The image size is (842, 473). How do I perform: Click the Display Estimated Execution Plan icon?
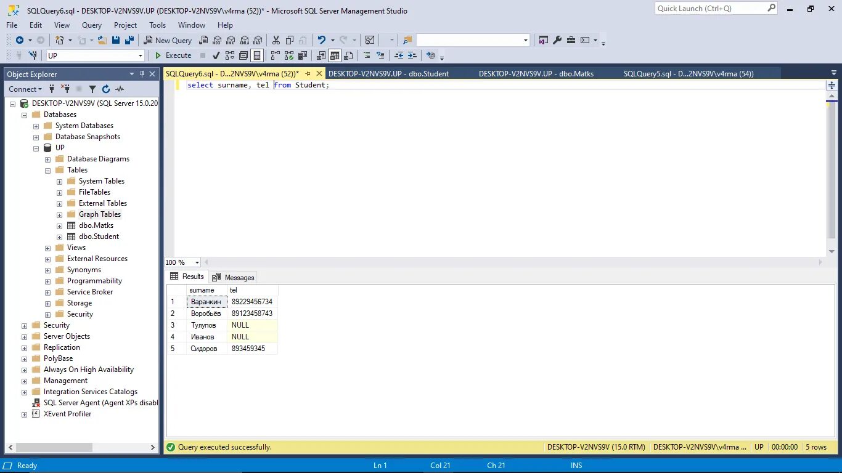click(230, 55)
